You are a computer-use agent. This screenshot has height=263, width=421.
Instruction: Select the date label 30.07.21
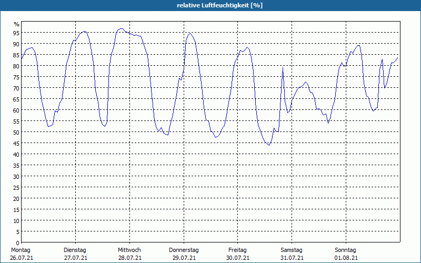point(237,258)
